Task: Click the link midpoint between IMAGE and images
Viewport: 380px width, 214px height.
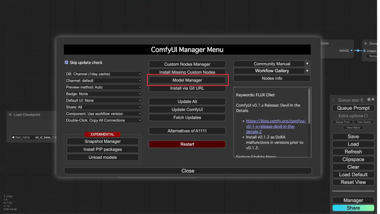Action: click(x=358, y=51)
